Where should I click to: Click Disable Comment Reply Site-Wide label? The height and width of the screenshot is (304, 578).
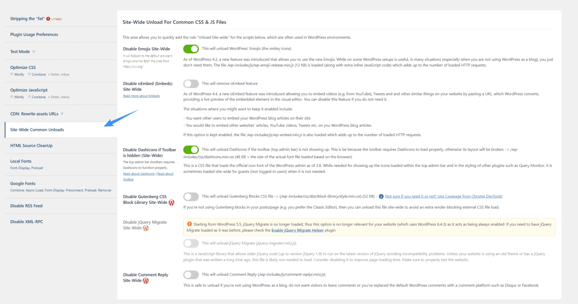[x=146, y=278]
